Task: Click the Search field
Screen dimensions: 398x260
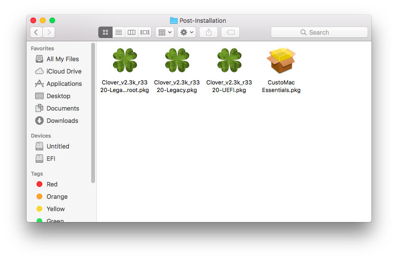Action: pyautogui.click(x=319, y=32)
